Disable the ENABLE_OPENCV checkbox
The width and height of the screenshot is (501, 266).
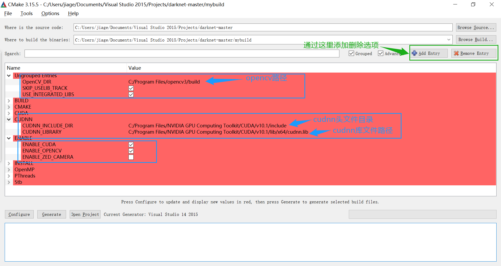pos(131,151)
